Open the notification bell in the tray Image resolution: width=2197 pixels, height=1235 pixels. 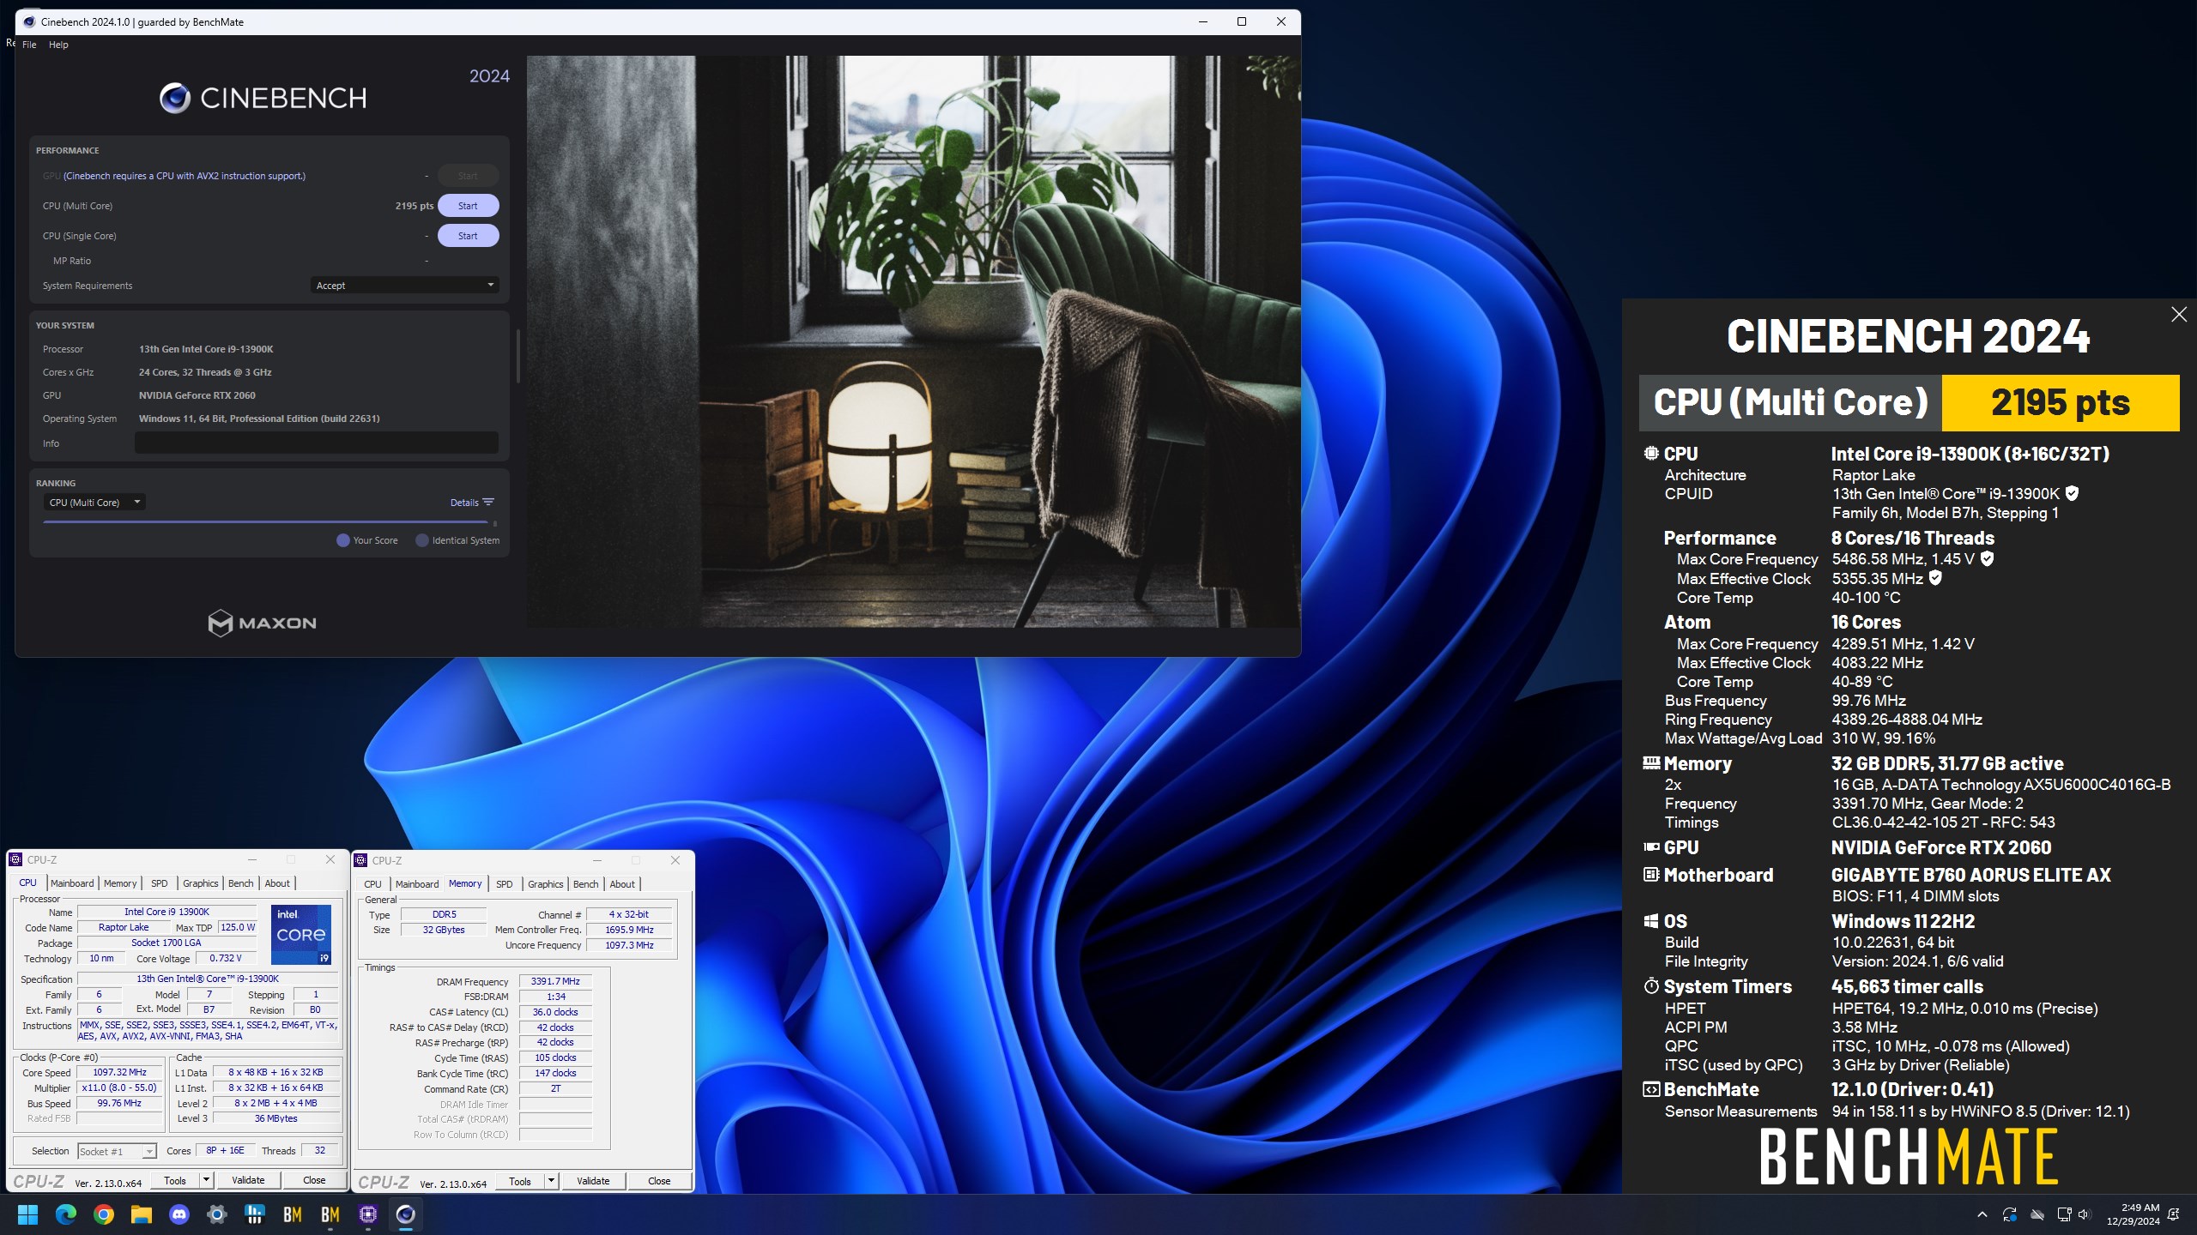coord(2174,1214)
